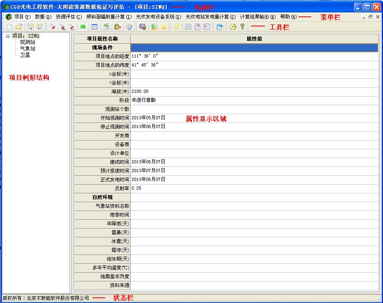Viewport: 383px width, 303px height.
Task: Select the 项目: SZWQ root tree item
Action: tap(26, 36)
